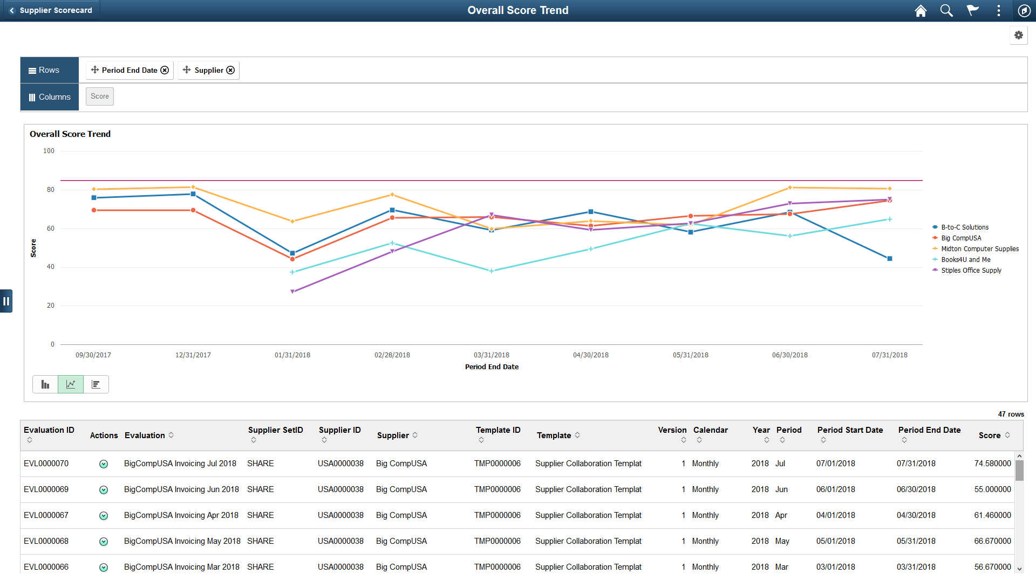1036x581 pixels.
Task: Switch to horizontal bar chart view
Action: pyautogui.click(x=96, y=384)
